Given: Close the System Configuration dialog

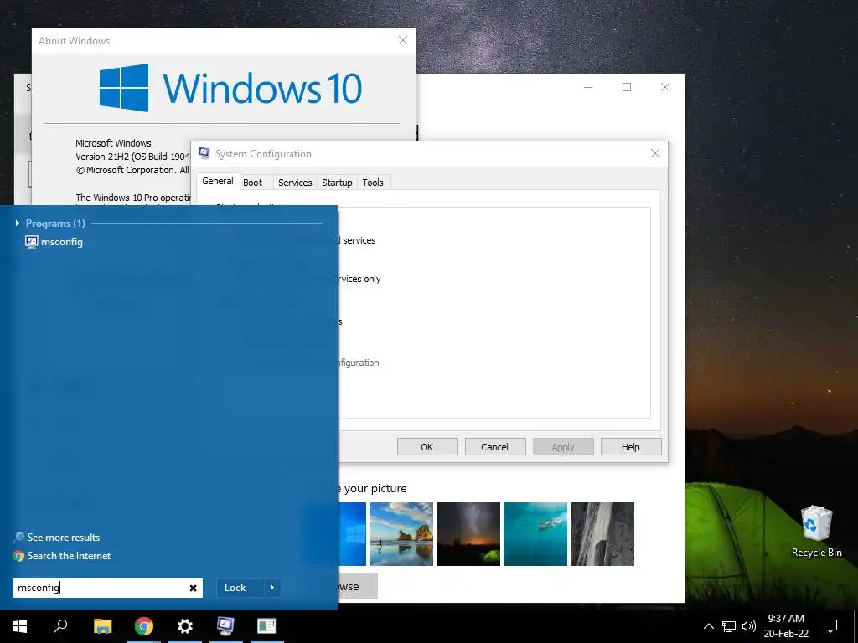Looking at the screenshot, I should (x=655, y=154).
